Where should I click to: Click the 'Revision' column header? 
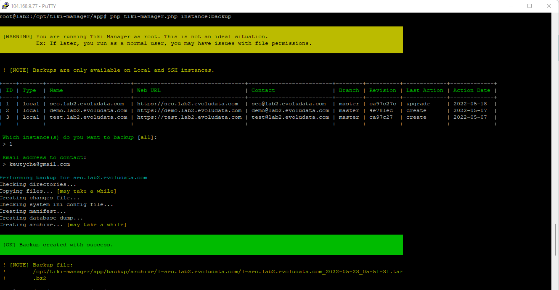[383, 90]
